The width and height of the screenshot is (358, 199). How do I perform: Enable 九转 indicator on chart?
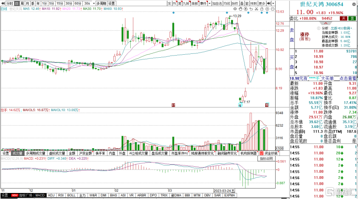pos(186,3)
